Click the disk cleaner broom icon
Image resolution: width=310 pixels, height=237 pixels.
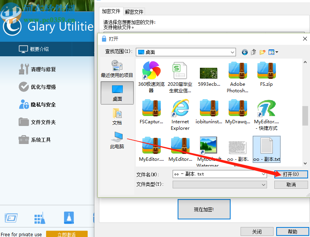pos(69,217)
